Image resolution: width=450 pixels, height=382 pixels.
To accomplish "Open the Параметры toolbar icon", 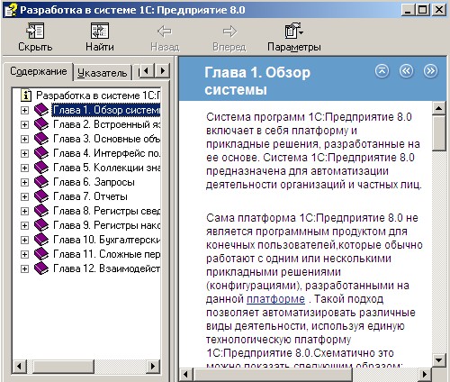I will pos(293,31).
